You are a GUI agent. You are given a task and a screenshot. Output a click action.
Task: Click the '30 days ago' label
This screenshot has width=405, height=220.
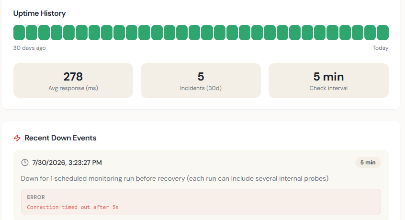tap(30, 48)
